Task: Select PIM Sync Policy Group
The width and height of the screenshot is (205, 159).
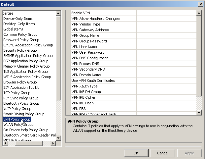Action: (21, 98)
